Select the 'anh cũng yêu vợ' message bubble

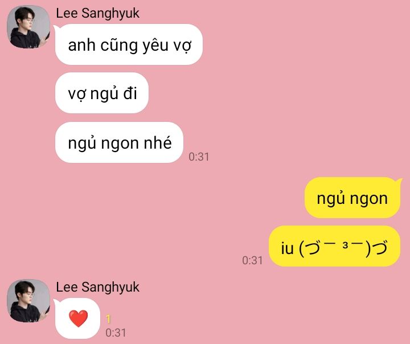click(129, 44)
